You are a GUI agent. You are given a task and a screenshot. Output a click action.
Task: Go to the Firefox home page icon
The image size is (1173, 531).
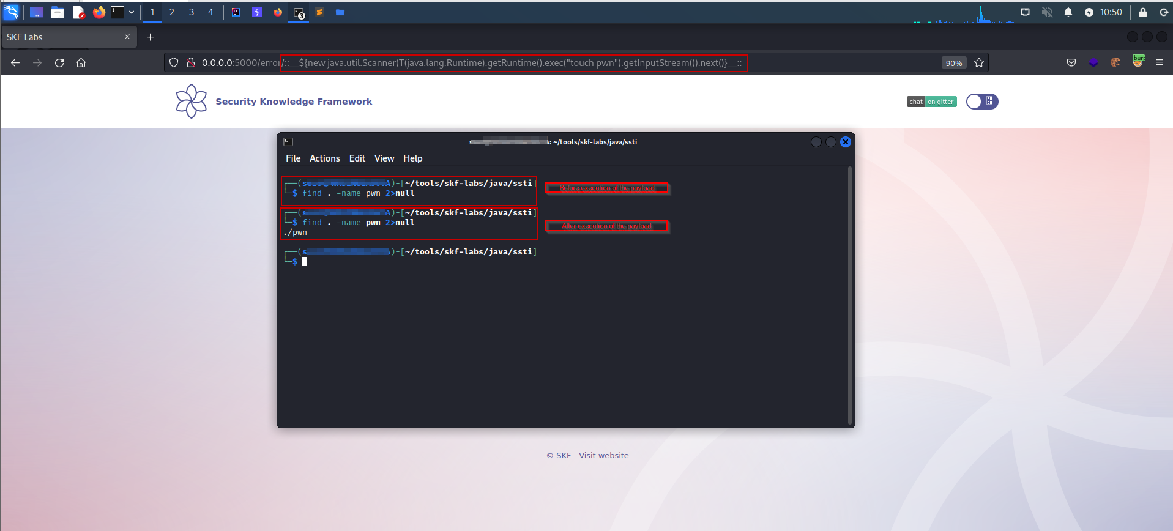click(81, 63)
